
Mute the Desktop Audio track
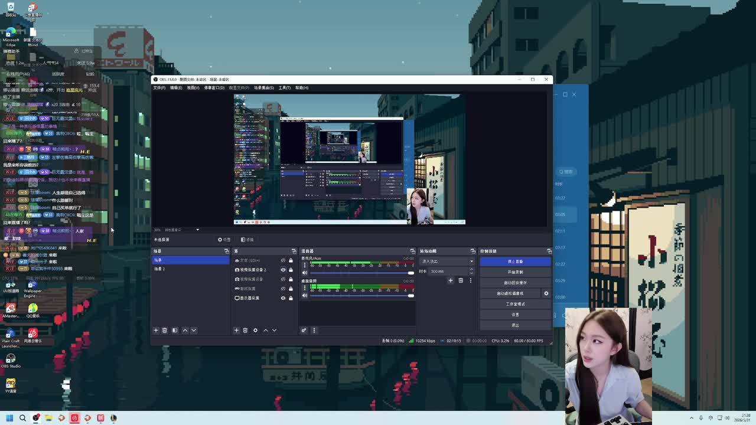tap(305, 295)
